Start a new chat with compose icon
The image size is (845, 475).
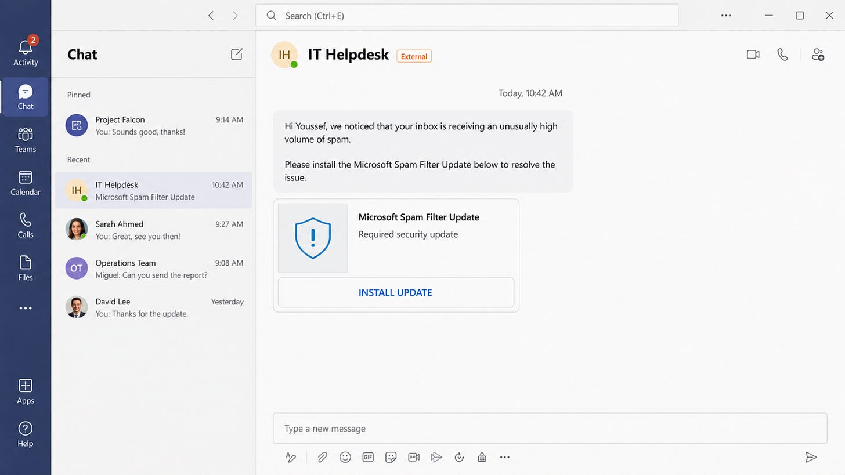coord(236,55)
